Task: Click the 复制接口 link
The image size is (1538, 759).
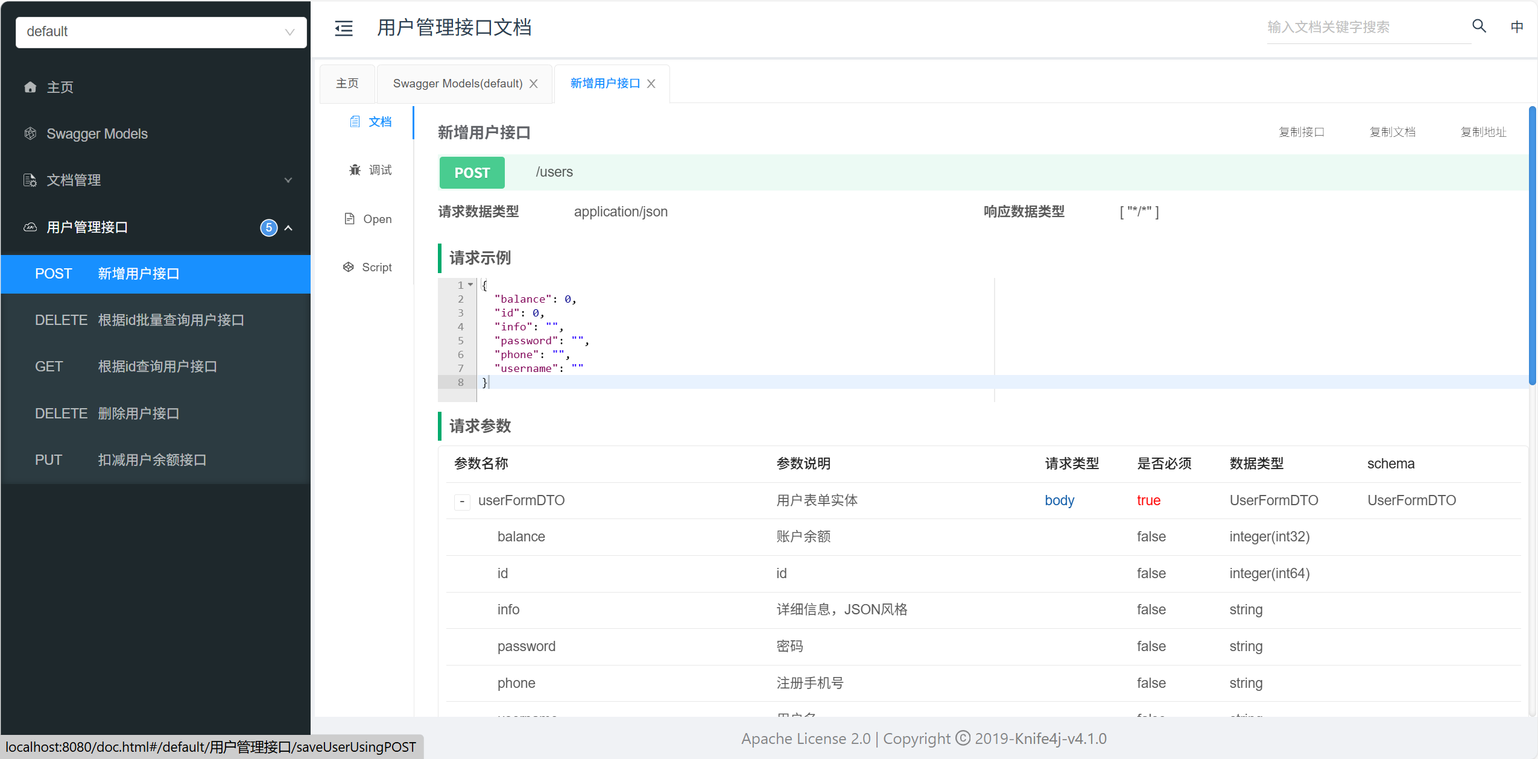Action: tap(1301, 132)
